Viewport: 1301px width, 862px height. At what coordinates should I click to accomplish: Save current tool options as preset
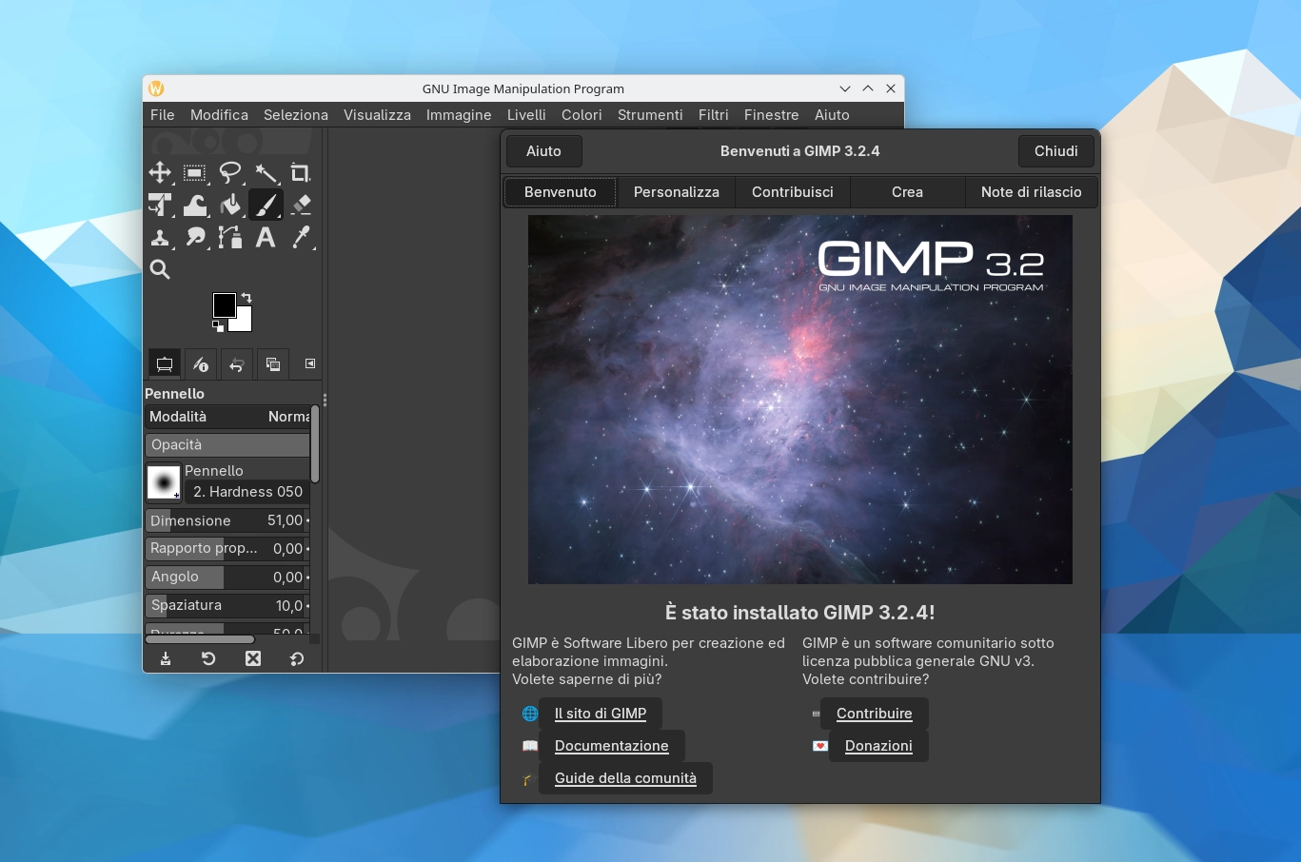[166, 657]
